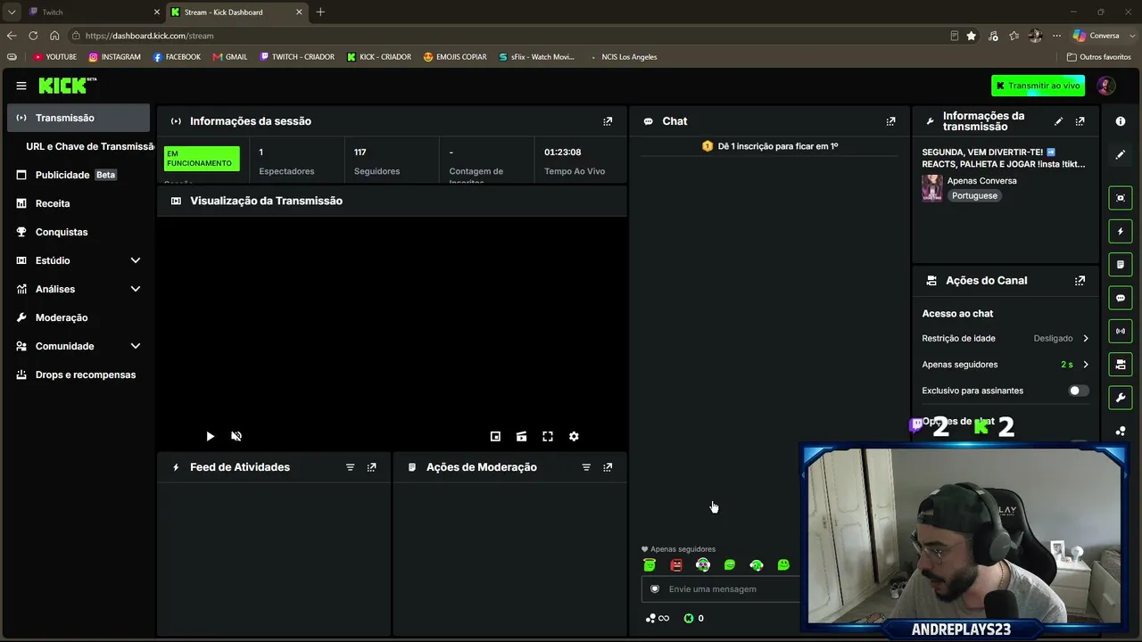Click the Apenas Conversa category thumbnail
This screenshot has height=642, width=1142.
tap(932, 188)
